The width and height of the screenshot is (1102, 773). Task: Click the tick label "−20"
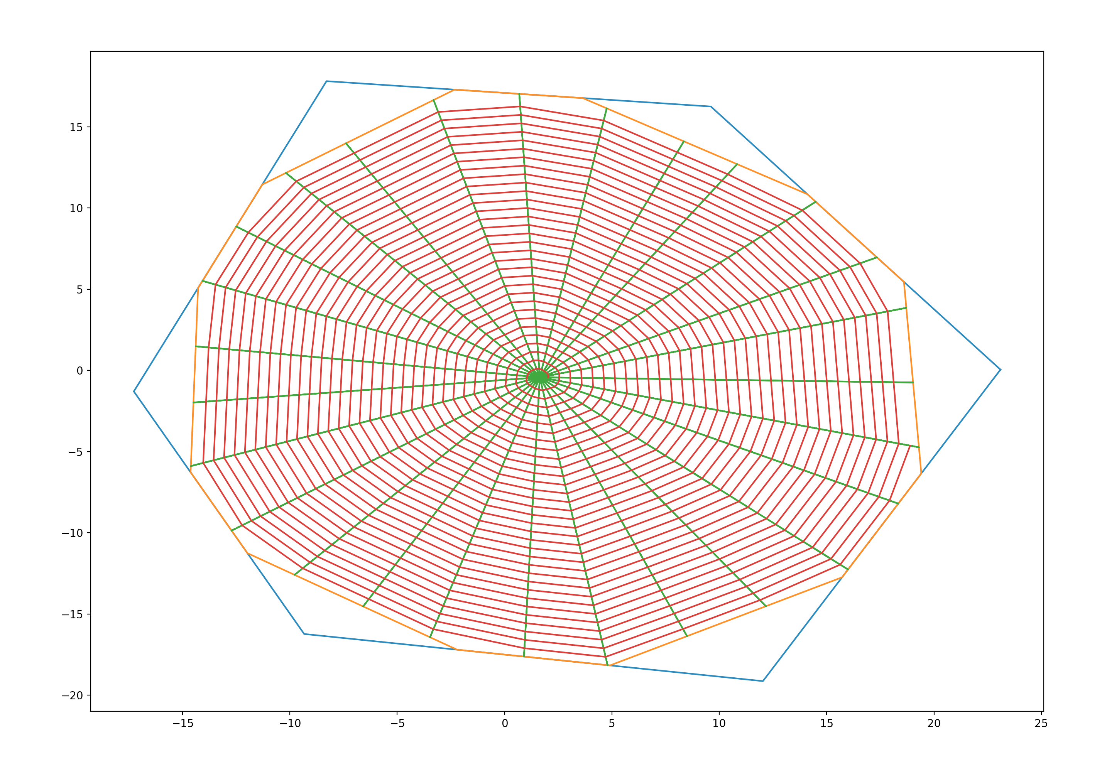coord(73,696)
